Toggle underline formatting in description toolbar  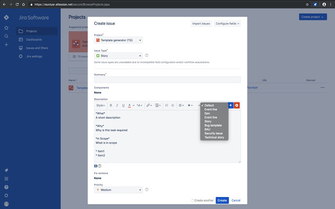coord(124,106)
